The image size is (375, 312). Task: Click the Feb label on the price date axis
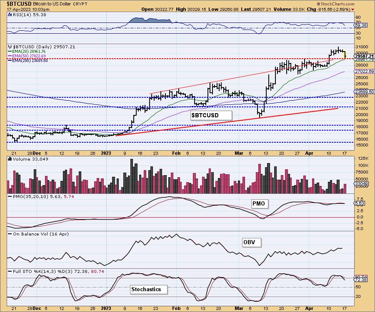(x=176, y=153)
